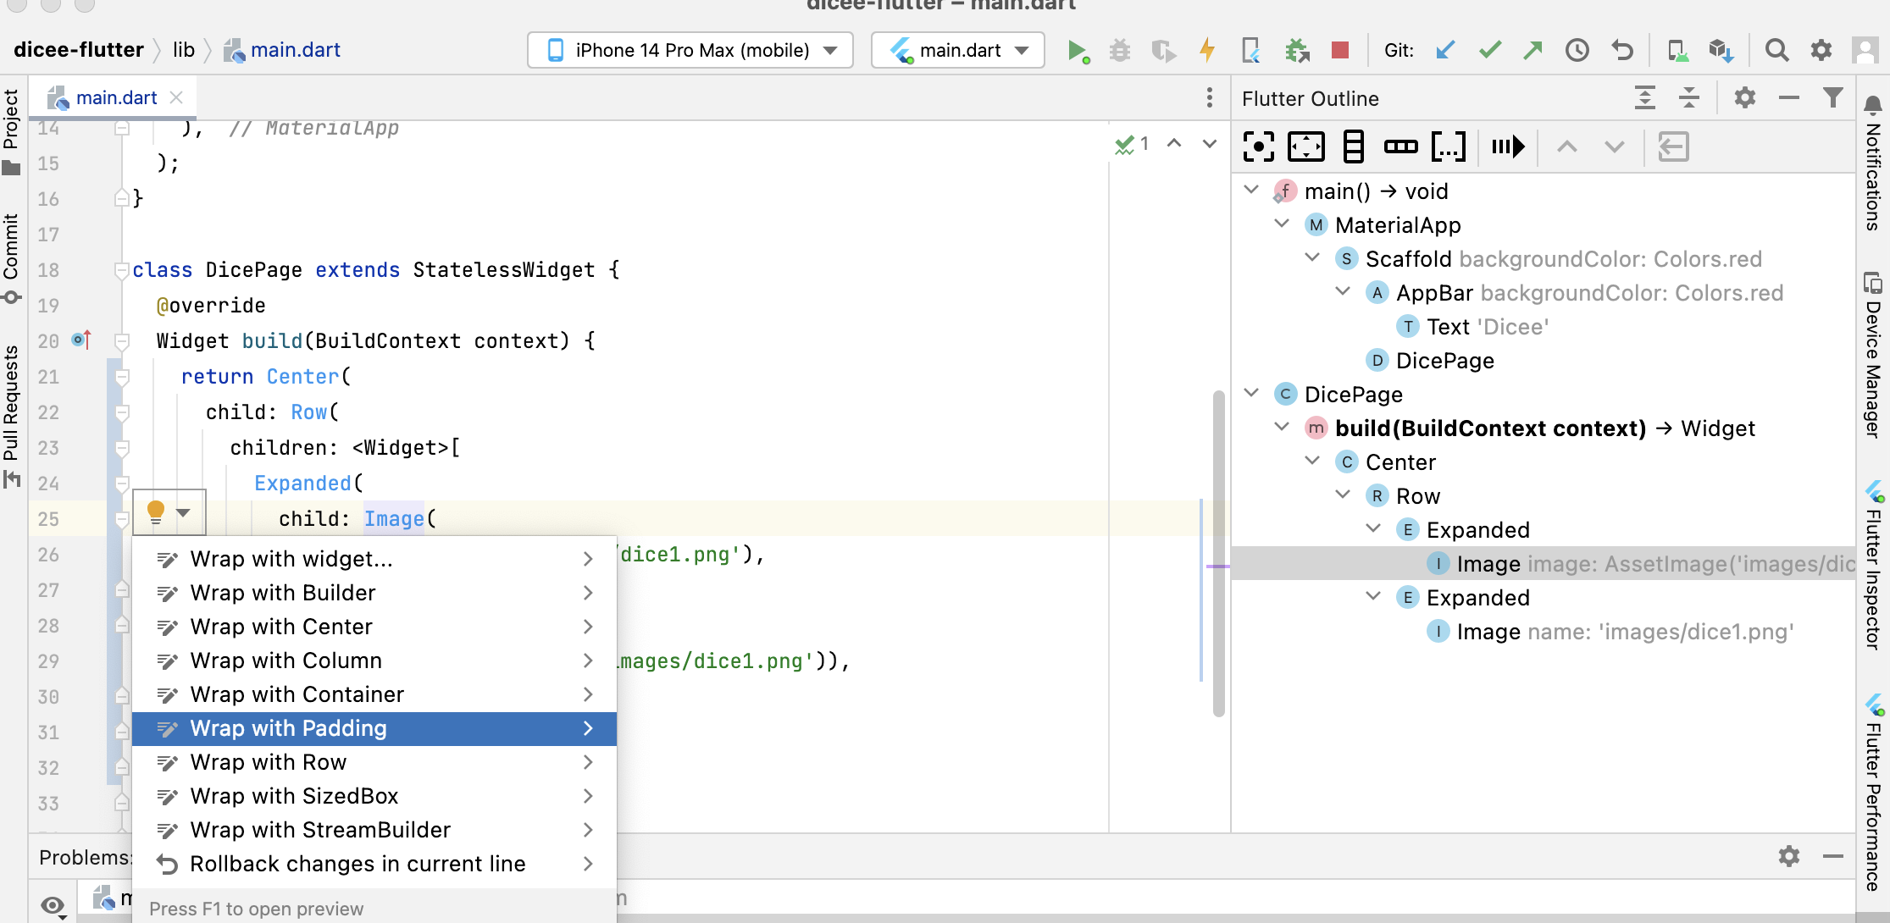Click Wrap with Row outline toolbar icon
The image size is (1890, 923).
(1400, 146)
